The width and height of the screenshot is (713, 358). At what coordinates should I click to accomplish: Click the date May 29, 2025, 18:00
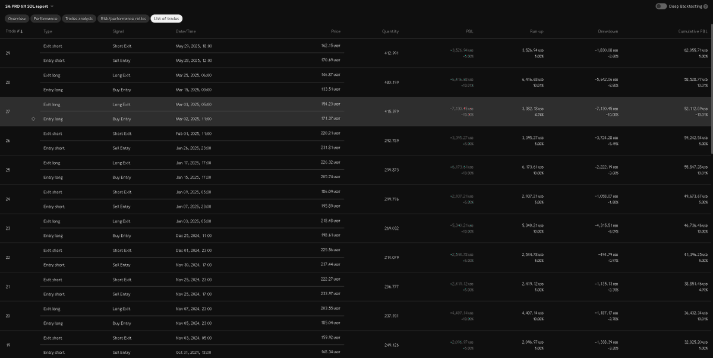click(x=194, y=46)
